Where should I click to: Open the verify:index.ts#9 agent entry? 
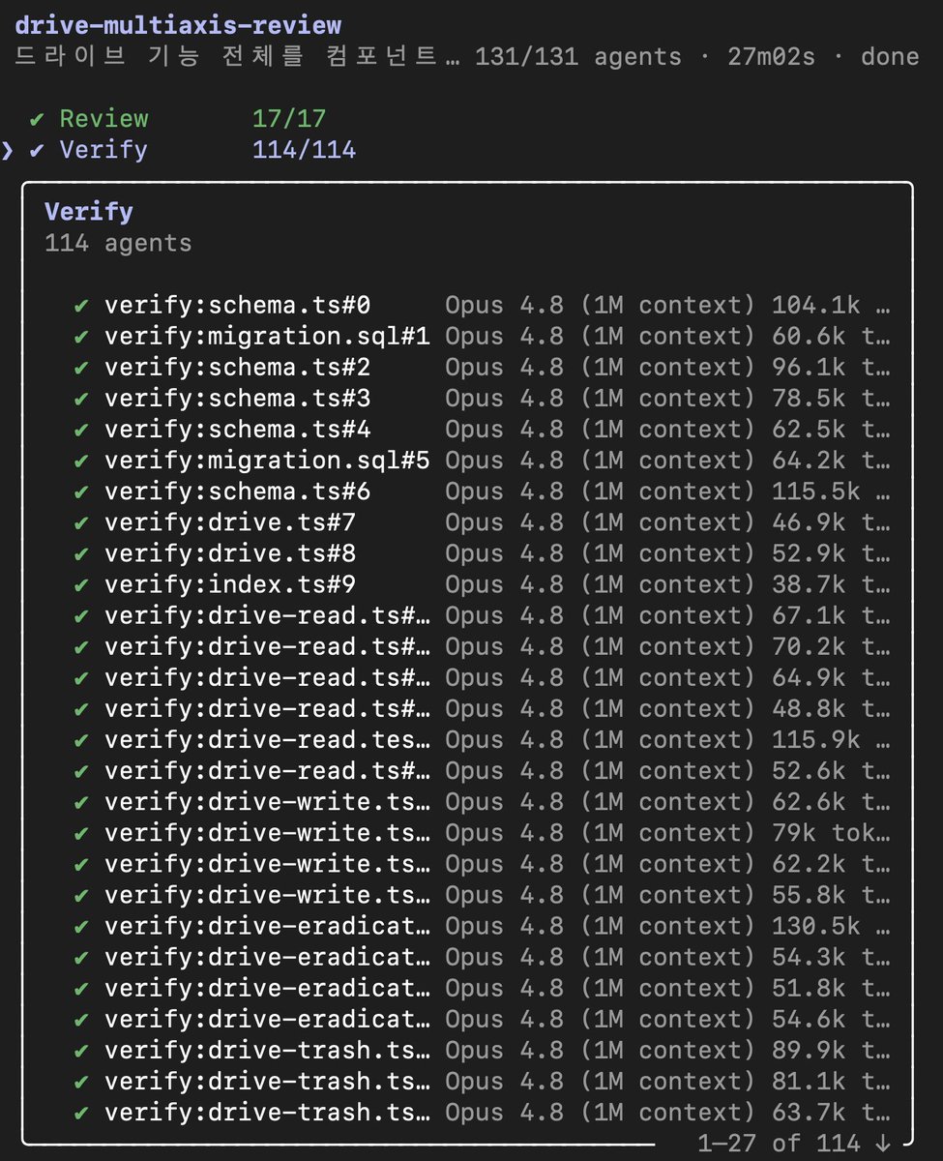coord(483,584)
